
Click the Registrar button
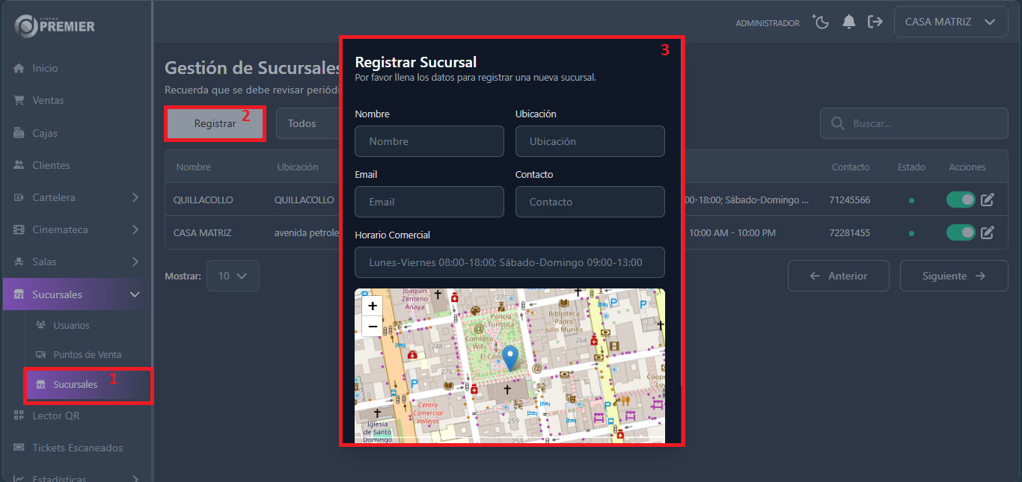point(215,124)
